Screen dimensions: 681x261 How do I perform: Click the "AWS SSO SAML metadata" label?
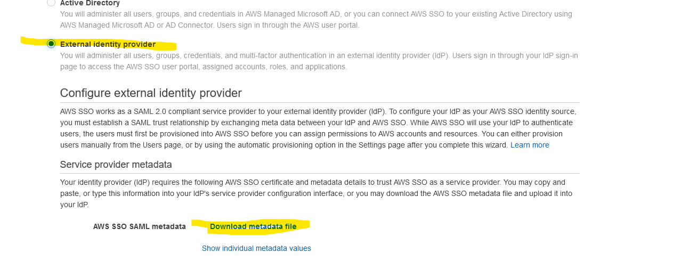tap(140, 226)
